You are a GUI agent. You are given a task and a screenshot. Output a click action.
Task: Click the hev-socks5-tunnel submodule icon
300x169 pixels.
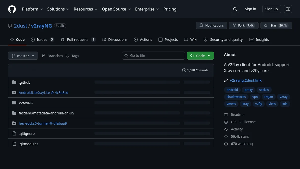click(x=14, y=123)
